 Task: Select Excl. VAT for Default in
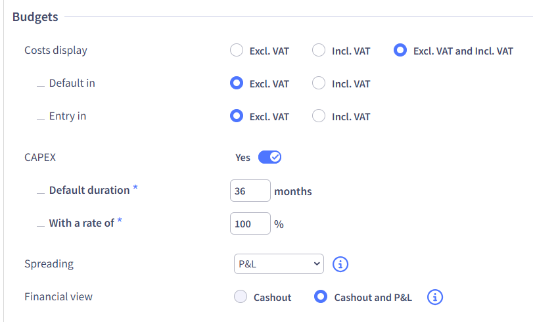coord(237,83)
